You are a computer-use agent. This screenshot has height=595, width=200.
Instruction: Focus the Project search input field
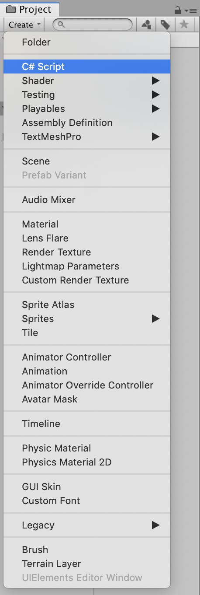(93, 25)
